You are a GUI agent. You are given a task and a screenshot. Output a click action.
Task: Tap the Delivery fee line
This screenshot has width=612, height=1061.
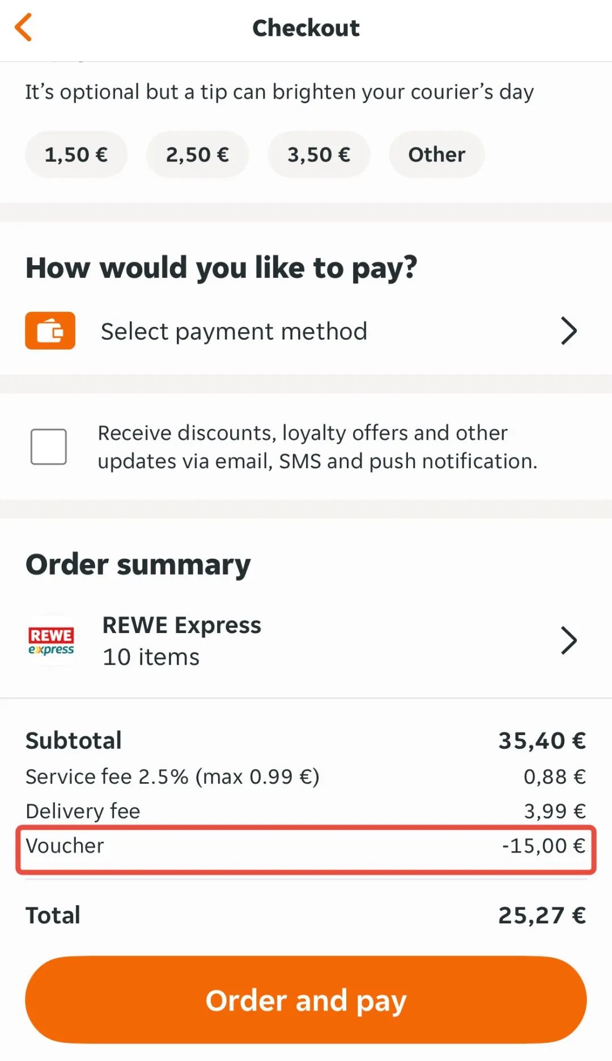[x=306, y=811]
